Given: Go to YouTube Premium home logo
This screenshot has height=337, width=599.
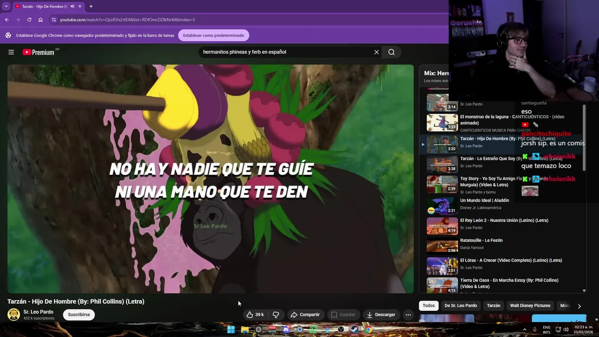Looking at the screenshot, I should (38, 52).
